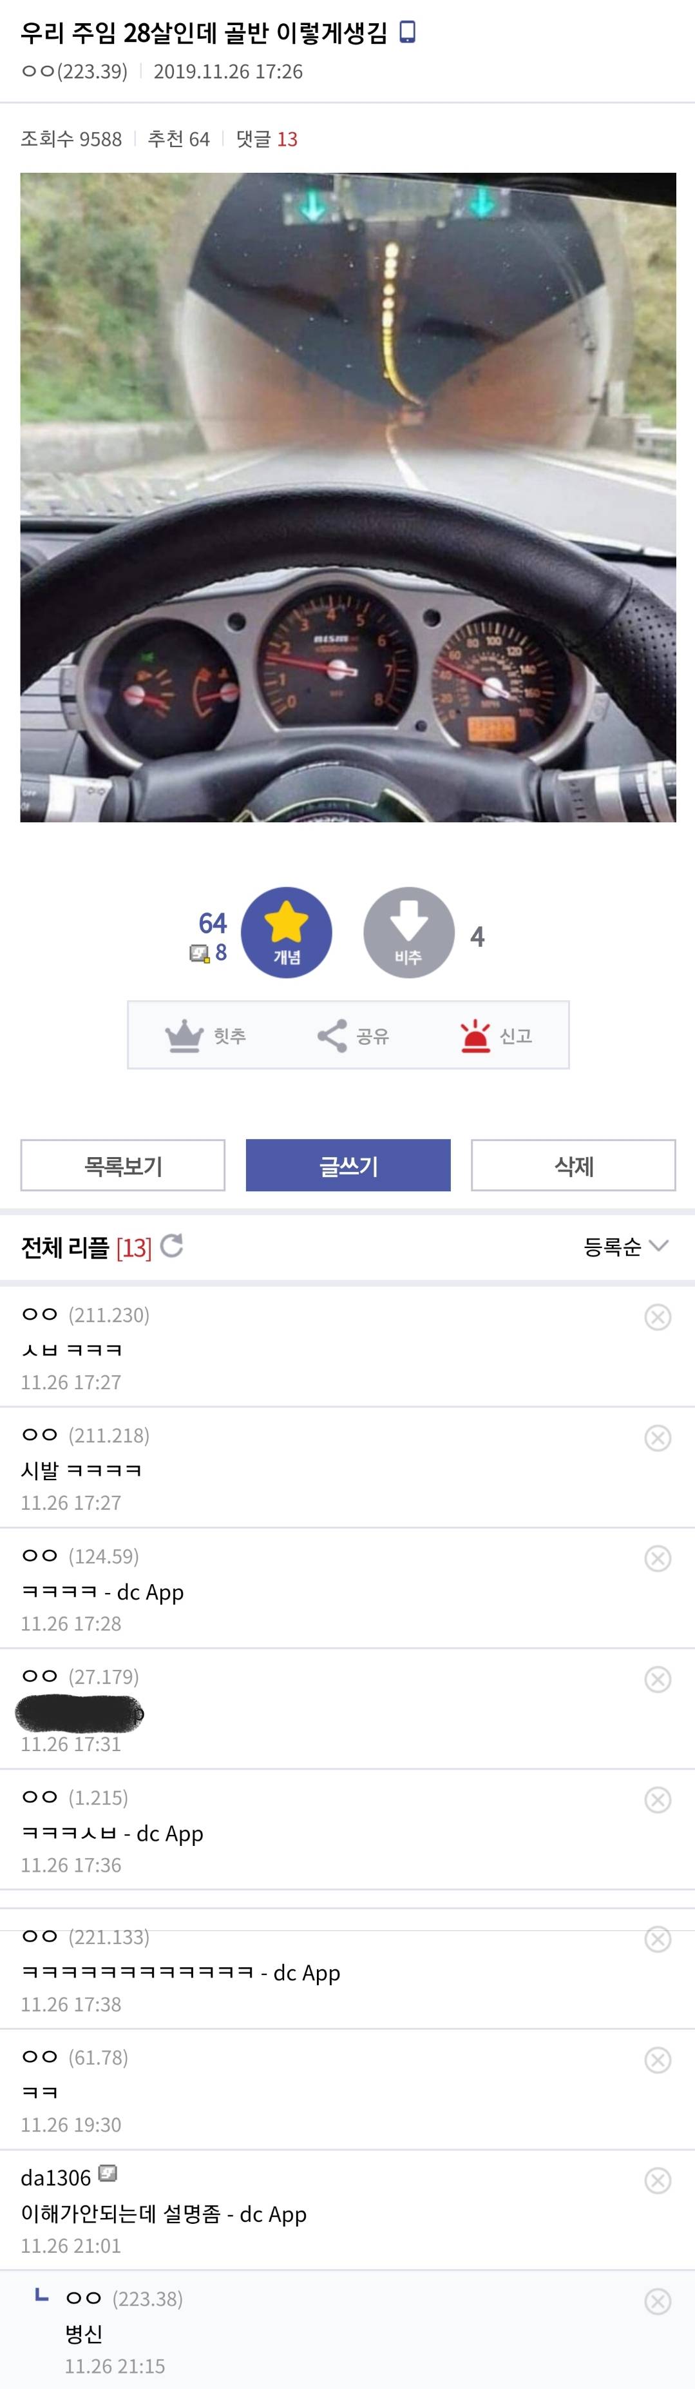Screen dimensions: 695x2389
Task: Remove the da1306 comment
Action: coord(658,2179)
